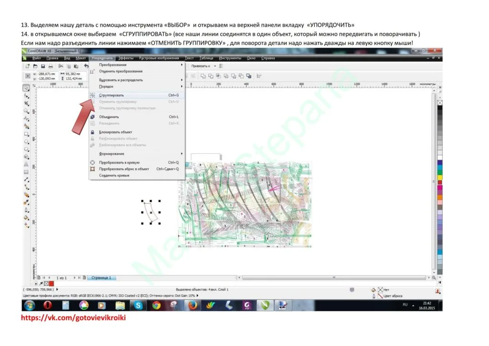This screenshot has height=346, width=489.
Task: Click the Weld shapes icon on property bar
Action: pyautogui.click(x=203, y=76)
